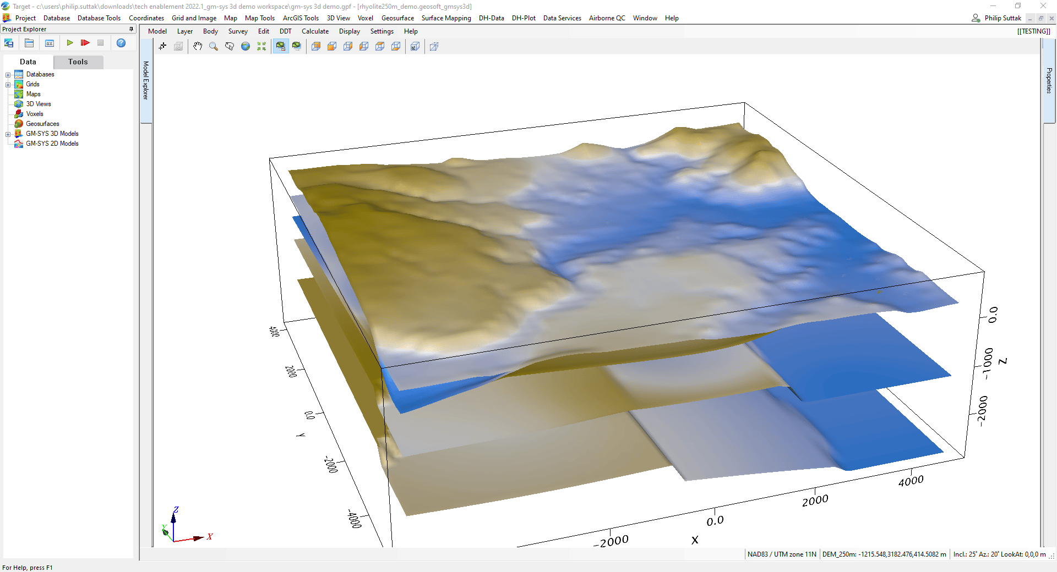Click the [[TESTING]] label
1057x572 pixels.
click(1033, 31)
